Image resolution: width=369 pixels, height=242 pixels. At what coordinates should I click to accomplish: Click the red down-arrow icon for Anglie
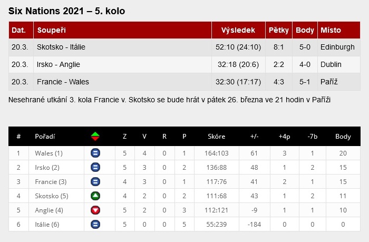95,210
